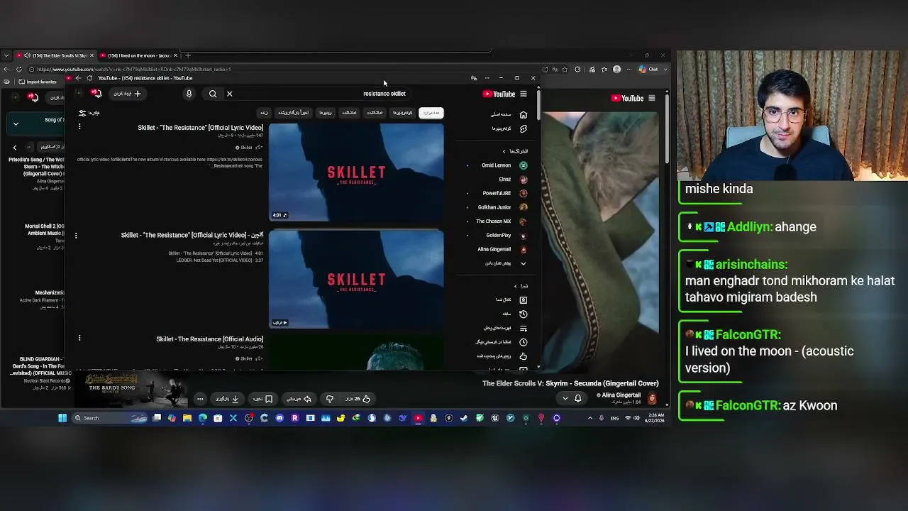Open more options for Skillet playlist result
This screenshot has width=908, height=511.
tap(76, 235)
